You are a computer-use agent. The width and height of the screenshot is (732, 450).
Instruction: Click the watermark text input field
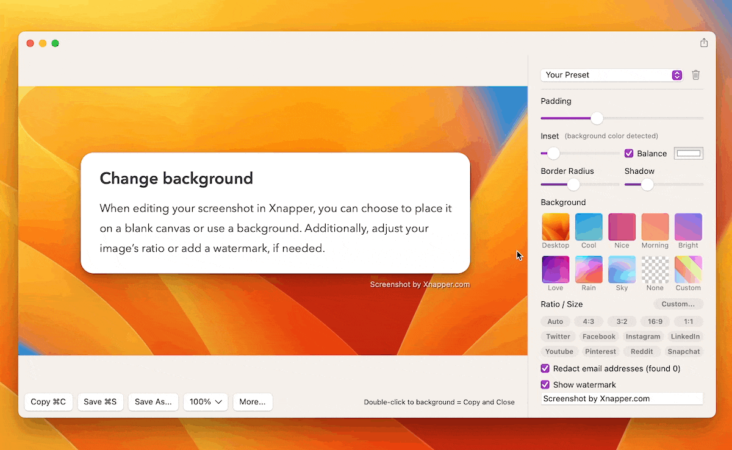pos(622,399)
